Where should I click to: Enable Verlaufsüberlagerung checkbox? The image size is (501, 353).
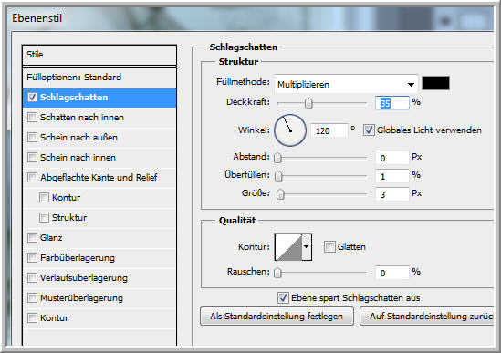click(x=32, y=278)
